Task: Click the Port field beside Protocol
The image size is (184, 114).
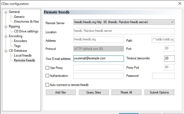Action: (x=169, y=49)
